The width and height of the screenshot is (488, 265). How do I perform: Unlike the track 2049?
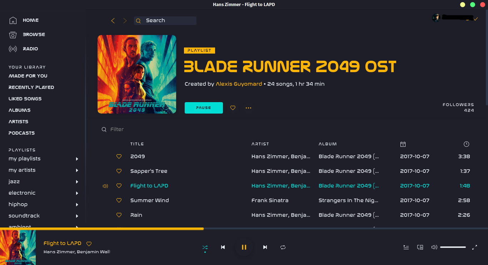[119, 156]
